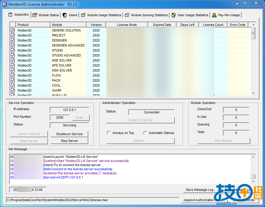Uncheck the COOL module checkbox
This screenshot has height=207, width=265.
(x=13, y=86)
